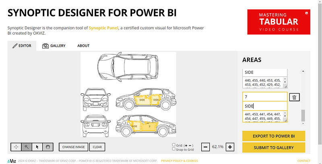Click Areas list scrollbar down arrow
The image size is (322, 164).
point(303,124)
